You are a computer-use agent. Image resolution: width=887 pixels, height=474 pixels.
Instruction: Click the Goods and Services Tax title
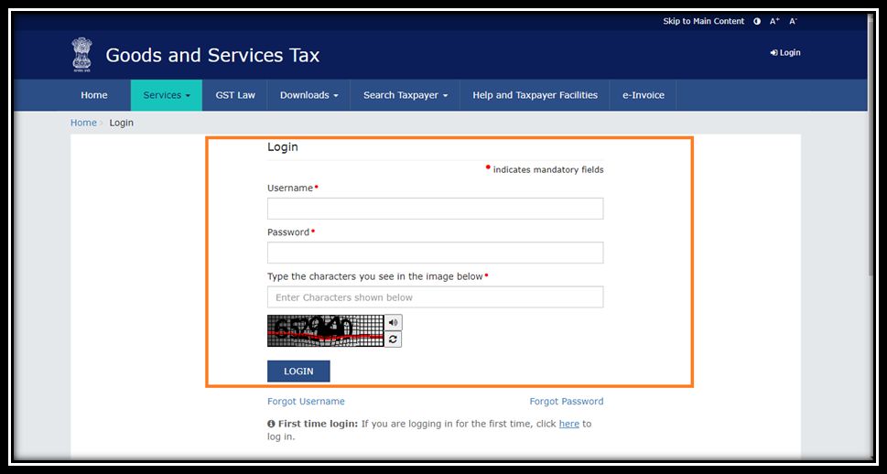[x=212, y=56]
